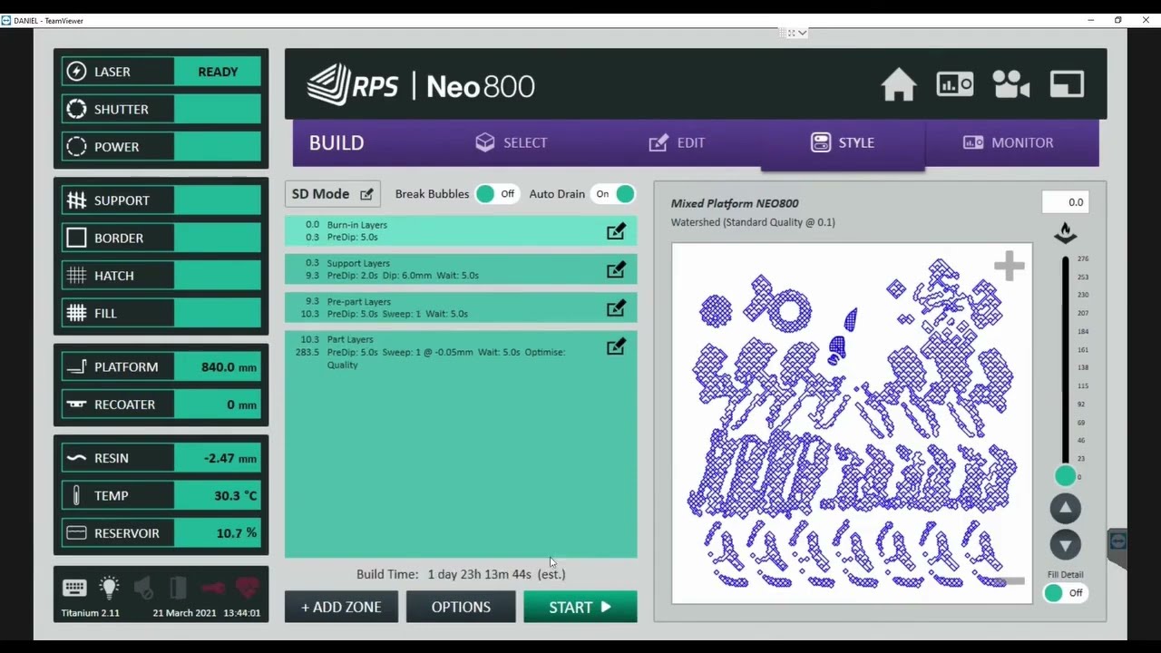The image size is (1161, 653).
Task: Click the muted speaker icon
Action: coord(143,588)
